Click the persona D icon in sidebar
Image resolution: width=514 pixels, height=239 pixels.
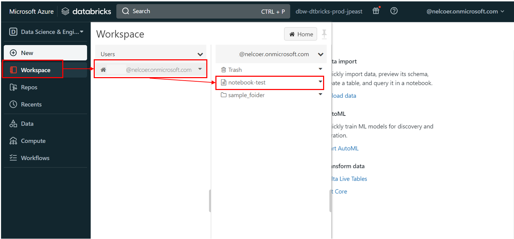tap(13, 32)
